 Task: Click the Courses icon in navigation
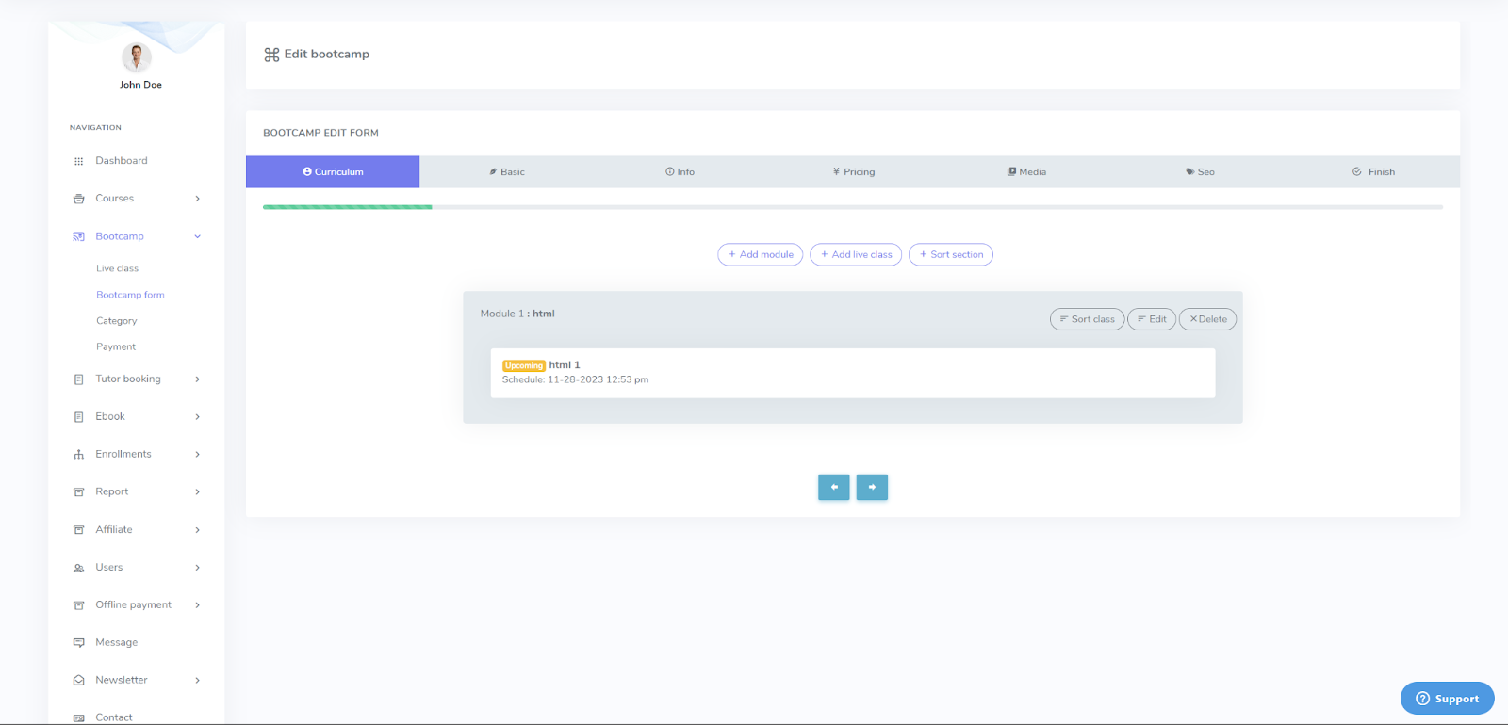(x=78, y=199)
